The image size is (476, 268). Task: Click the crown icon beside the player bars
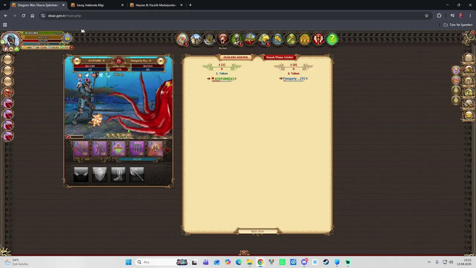tap(67, 38)
